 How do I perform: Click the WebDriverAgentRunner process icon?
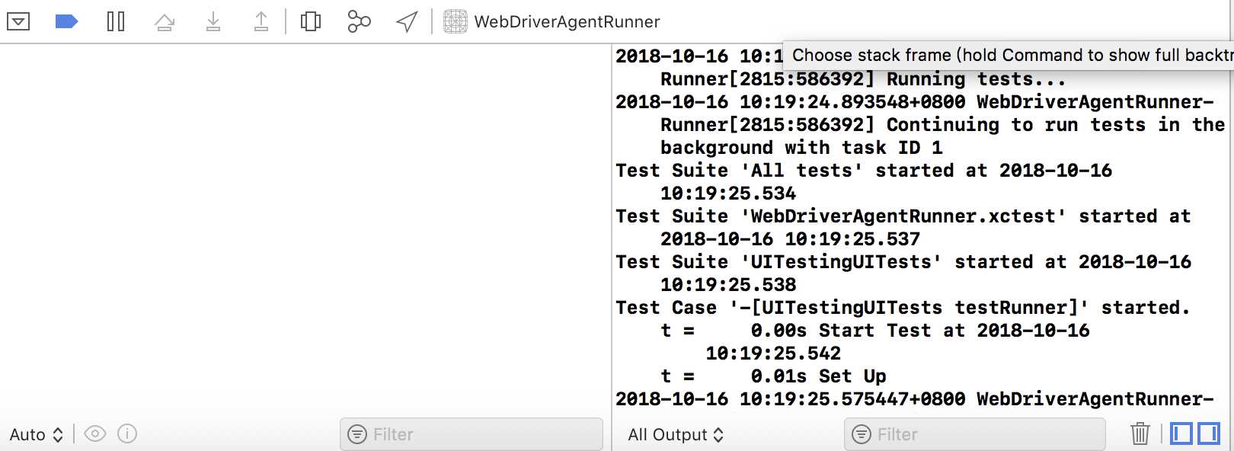(x=456, y=21)
